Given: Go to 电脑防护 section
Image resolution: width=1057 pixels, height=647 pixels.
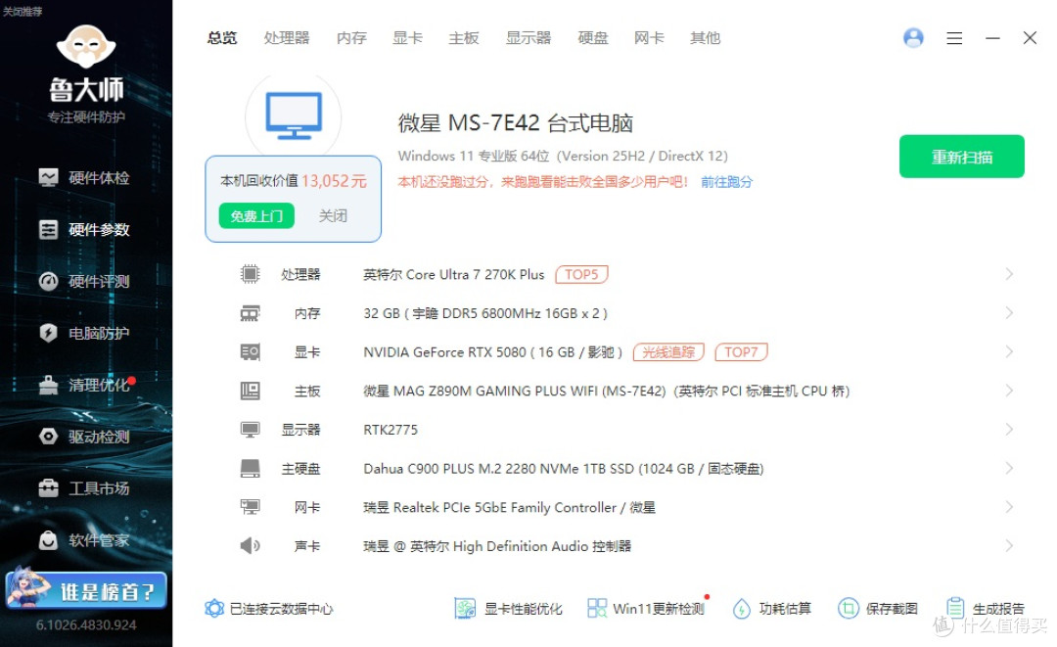Looking at the screenshot, I should point(84,333).
